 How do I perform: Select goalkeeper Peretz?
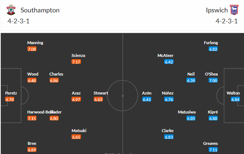point(11,93)
